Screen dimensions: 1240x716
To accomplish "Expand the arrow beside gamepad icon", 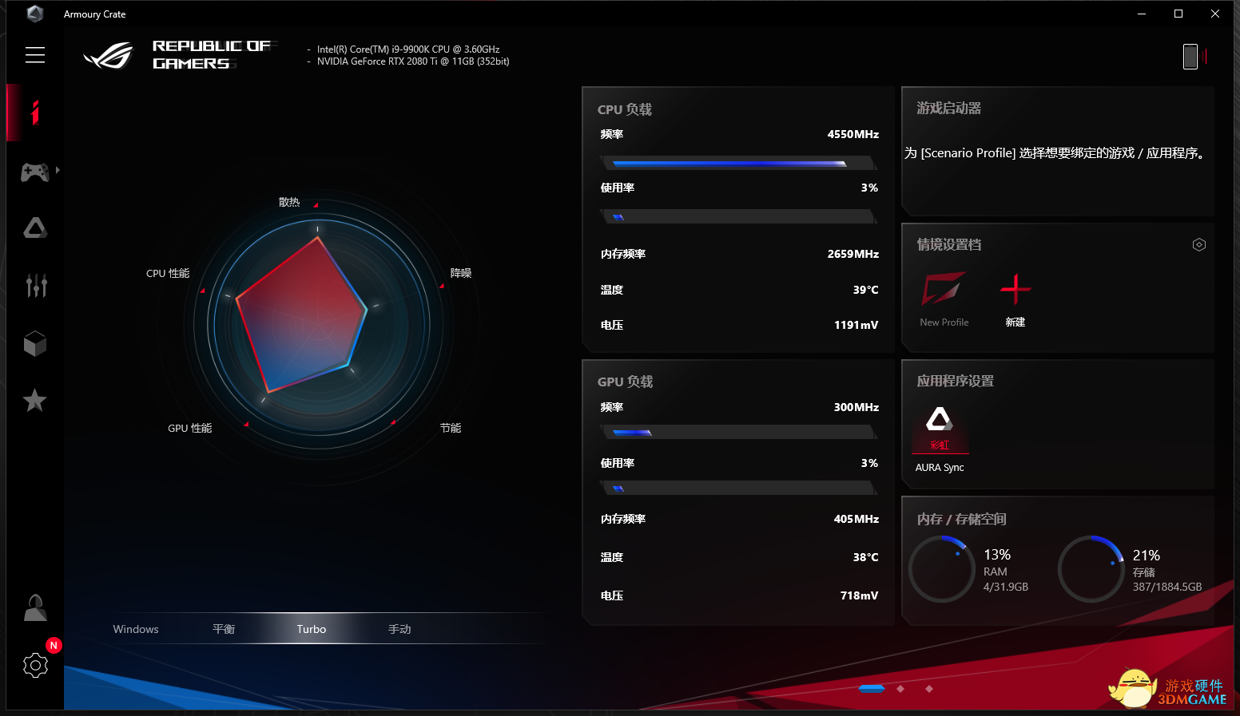I will click(58, 170).
